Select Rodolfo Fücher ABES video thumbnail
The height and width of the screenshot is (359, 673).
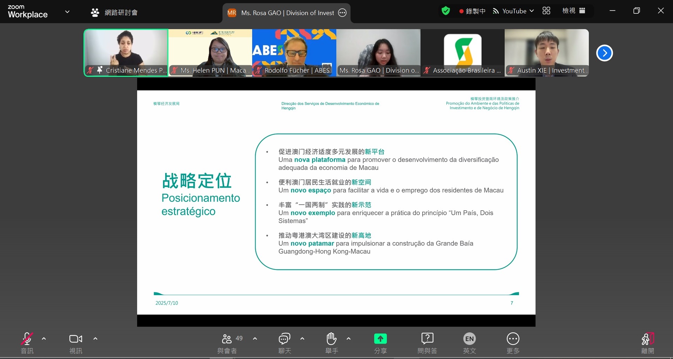[x=294, y=53]
